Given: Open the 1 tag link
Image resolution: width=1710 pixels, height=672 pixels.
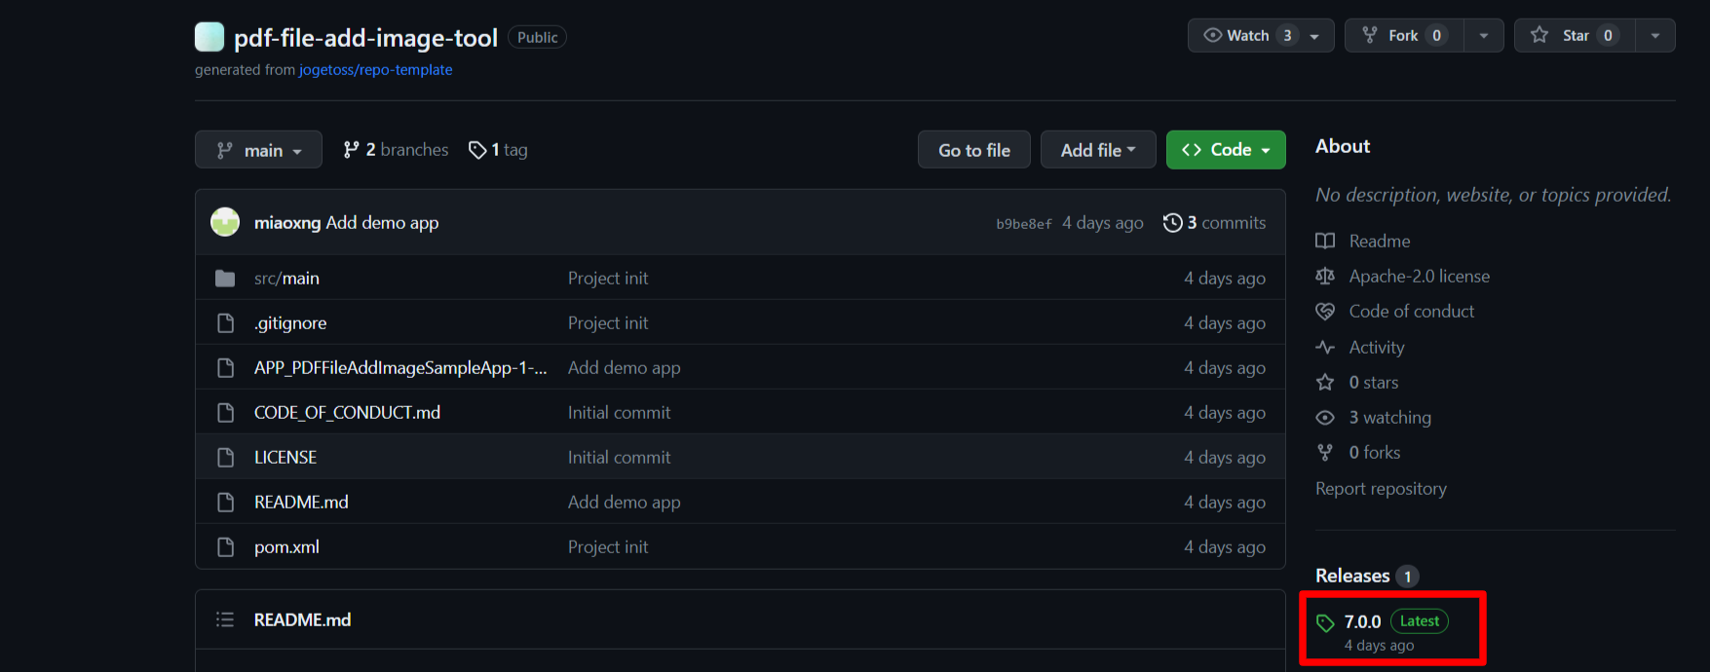Looking at the screenshot, I should click(x=498, y=150).
